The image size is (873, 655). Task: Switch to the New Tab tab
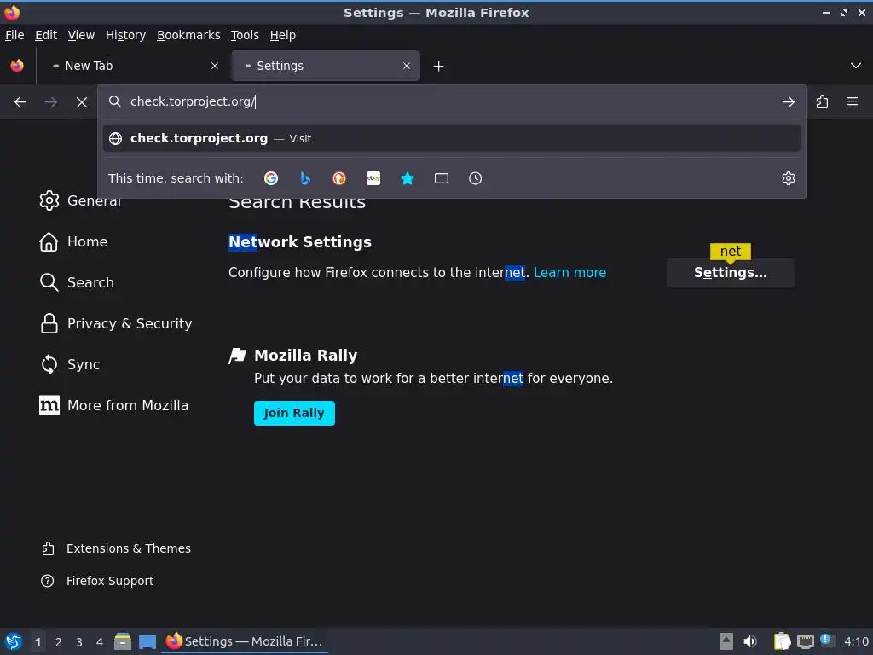[x=134, y=66]
